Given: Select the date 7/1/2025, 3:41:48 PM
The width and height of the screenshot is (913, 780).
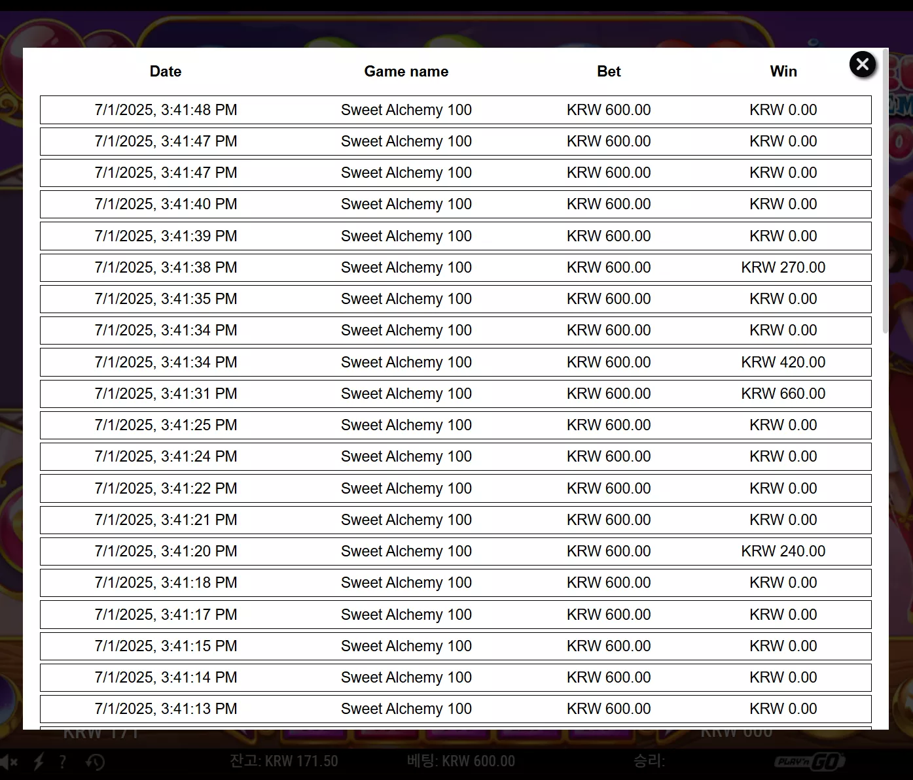Looking at the screenshot, I should pyautogui.click(x=166, y=110).
